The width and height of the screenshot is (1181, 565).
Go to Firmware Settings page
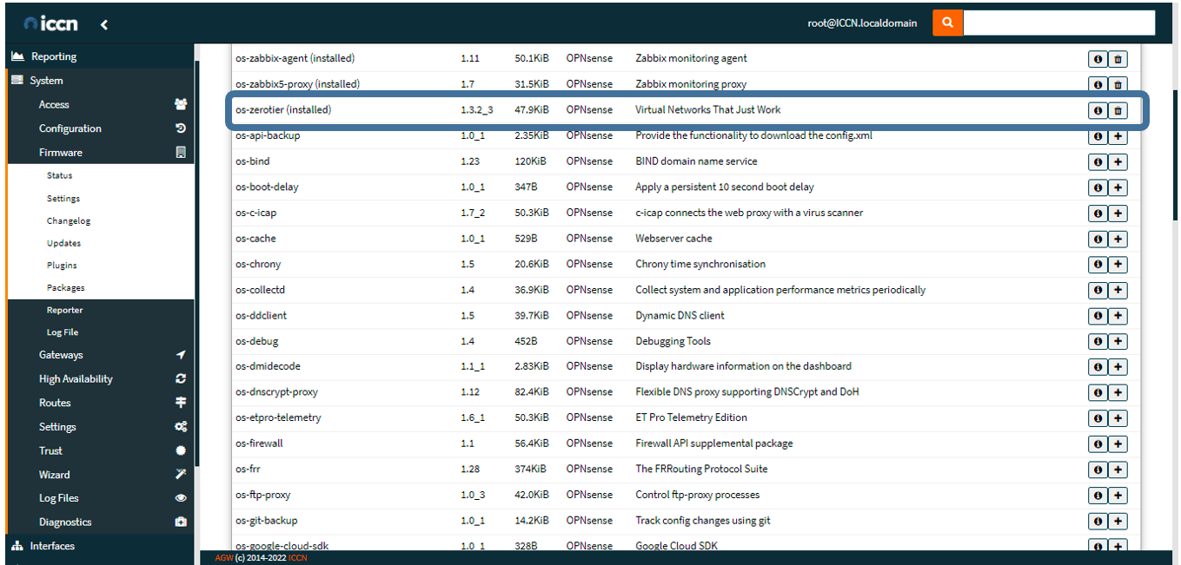63,198
